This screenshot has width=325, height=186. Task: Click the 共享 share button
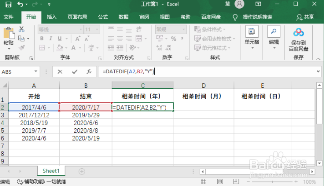[305, 17]
